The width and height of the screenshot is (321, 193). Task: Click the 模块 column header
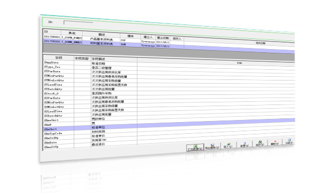tap(131, 36)
